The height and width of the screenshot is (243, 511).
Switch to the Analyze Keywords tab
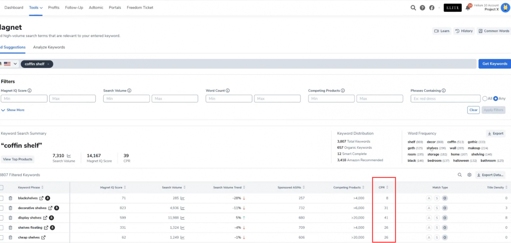tap(49, 47)
